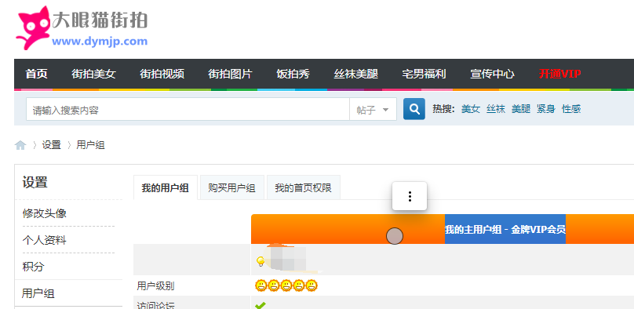The image size is (634, 309).
Task: Click the 丝袜 hot search link
Action: pos(496,109)
